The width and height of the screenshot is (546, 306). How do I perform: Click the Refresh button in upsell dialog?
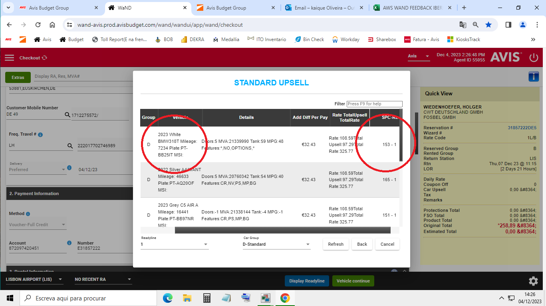tap(336, 244)
